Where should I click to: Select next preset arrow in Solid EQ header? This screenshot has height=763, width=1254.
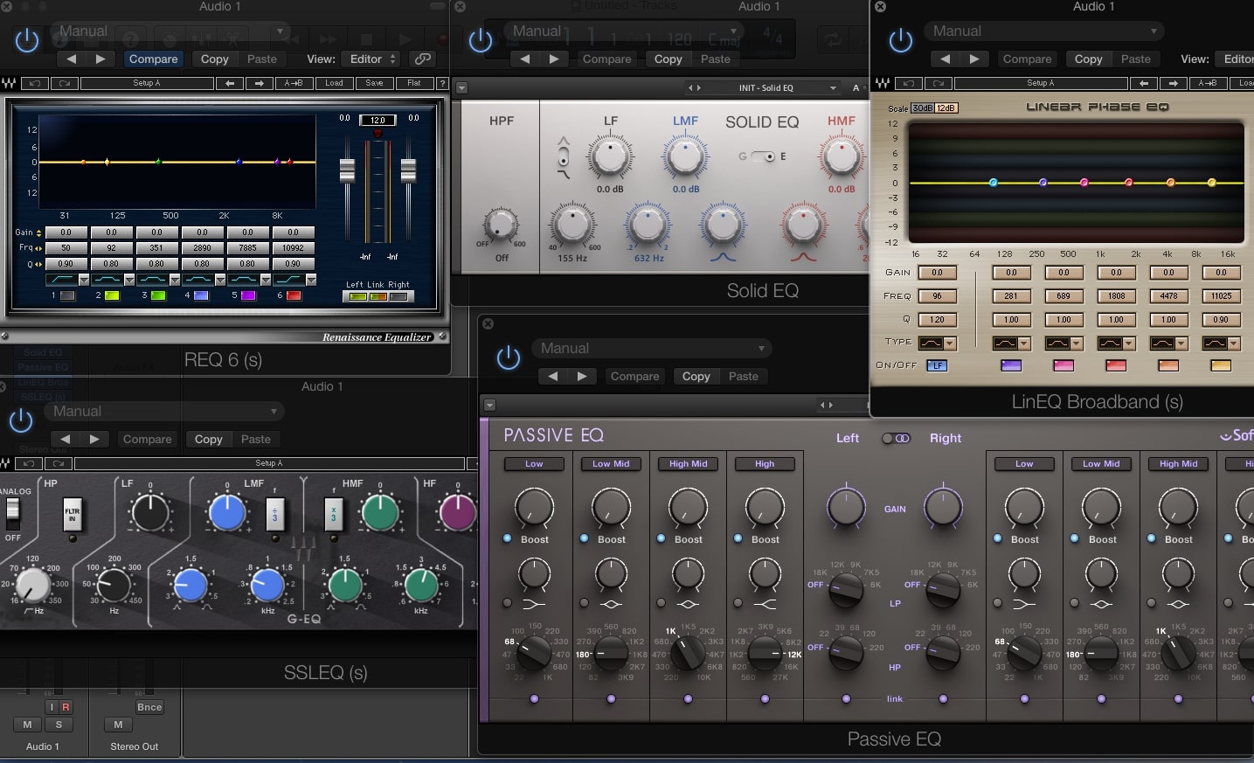point(554,59)
